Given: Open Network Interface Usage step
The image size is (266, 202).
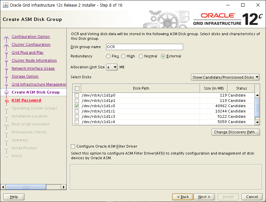Looking at the screenshot, I should [33, 68].
